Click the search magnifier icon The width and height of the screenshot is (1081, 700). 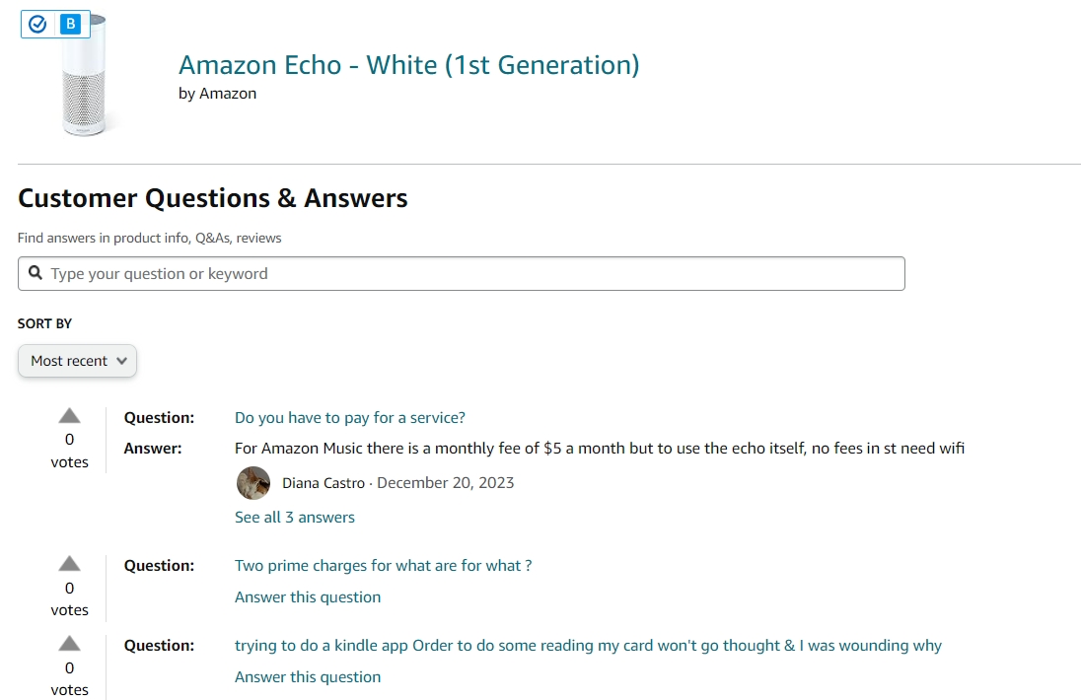tap(36, 273)
